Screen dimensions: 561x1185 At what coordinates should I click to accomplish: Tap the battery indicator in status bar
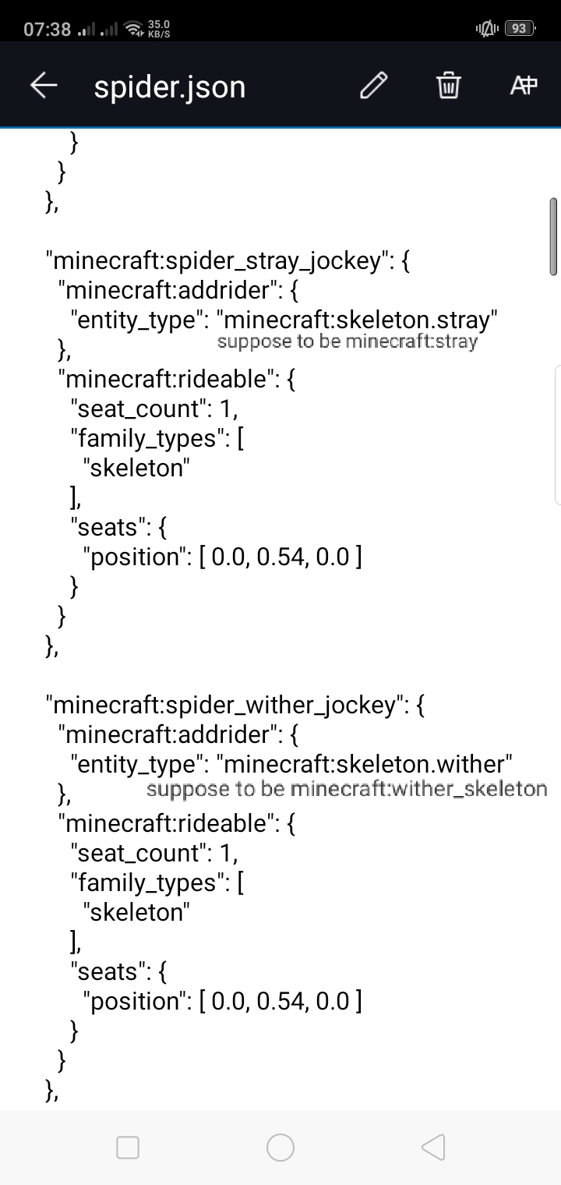tap(520, 29)
